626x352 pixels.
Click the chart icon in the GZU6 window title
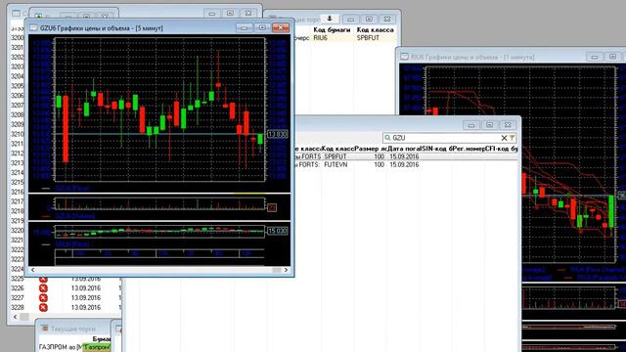point(33,28)
